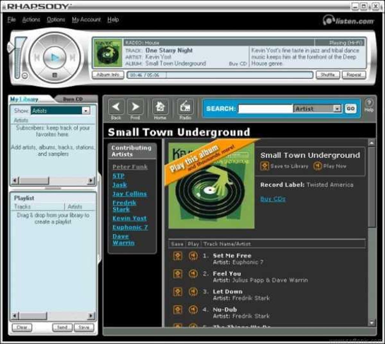
Task: Skip to previous track in player
Action: tap(37, 58)
